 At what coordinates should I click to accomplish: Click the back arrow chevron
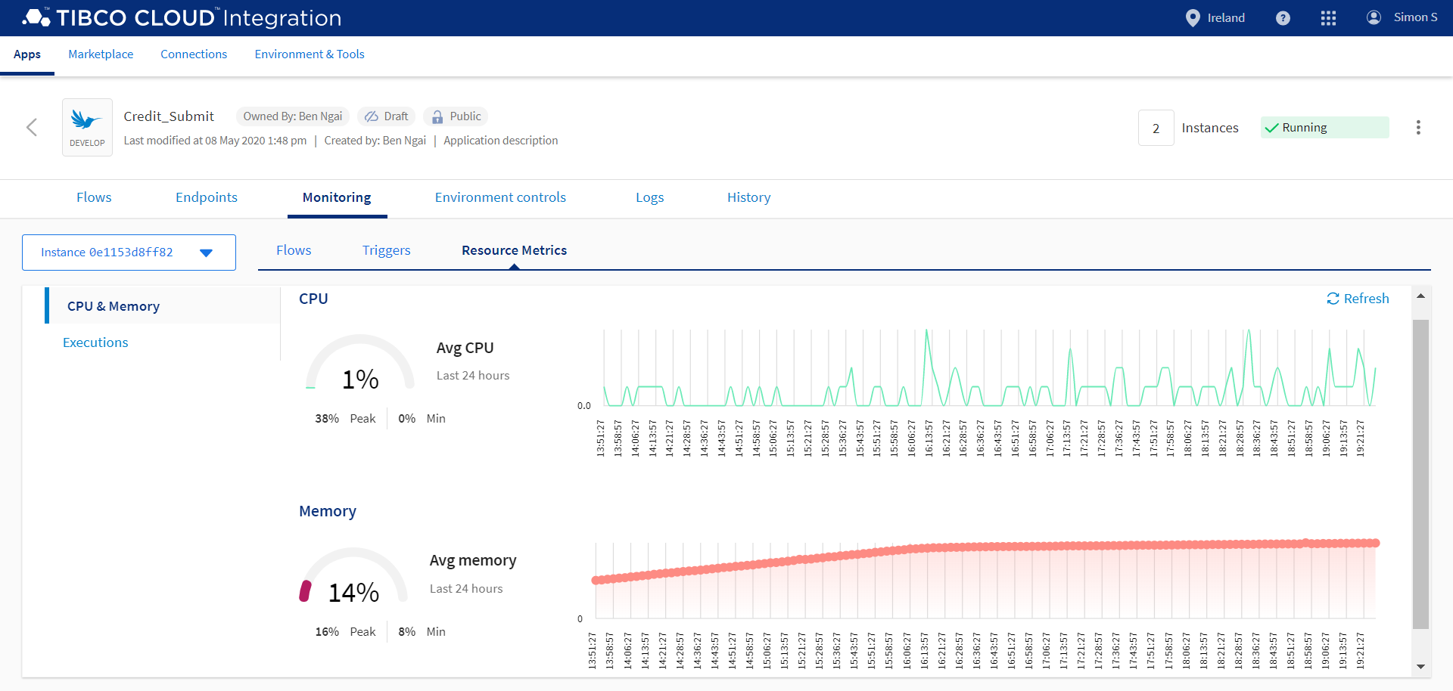32,127
